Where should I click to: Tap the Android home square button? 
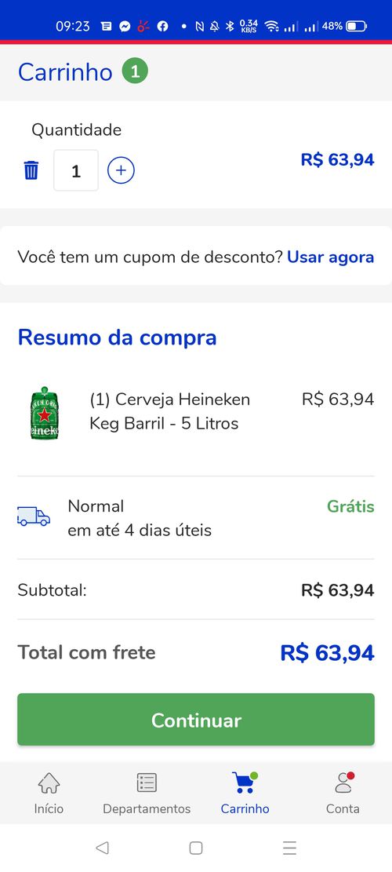click(x=195, y=848)
